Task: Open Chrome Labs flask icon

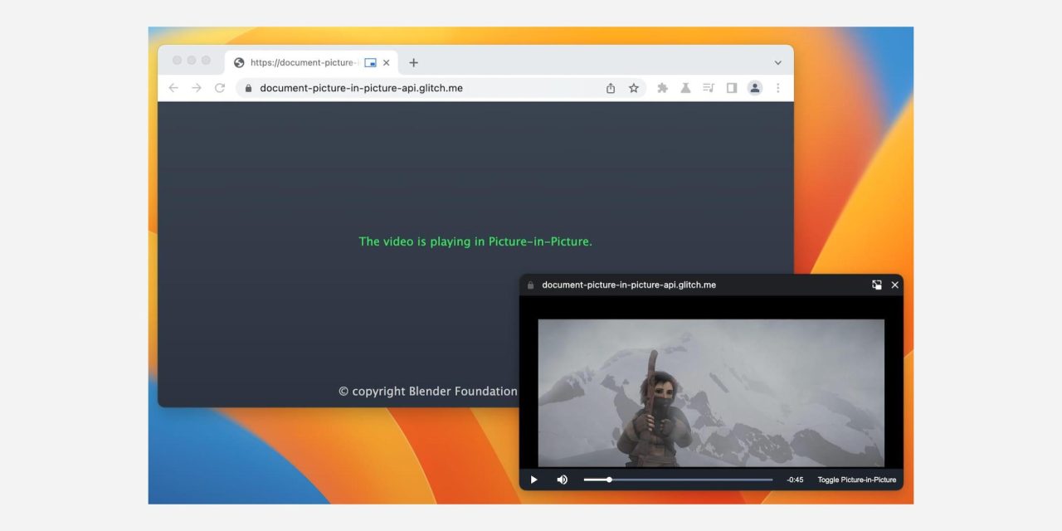Action: click(x=685, y=88)
